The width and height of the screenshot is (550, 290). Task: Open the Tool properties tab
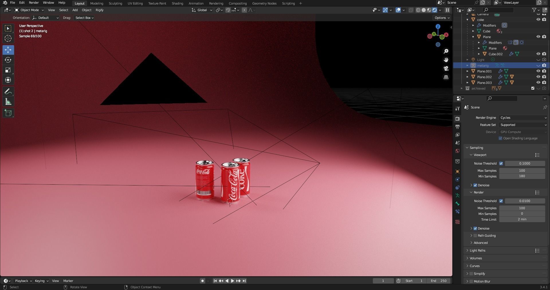tap(457, 108)
